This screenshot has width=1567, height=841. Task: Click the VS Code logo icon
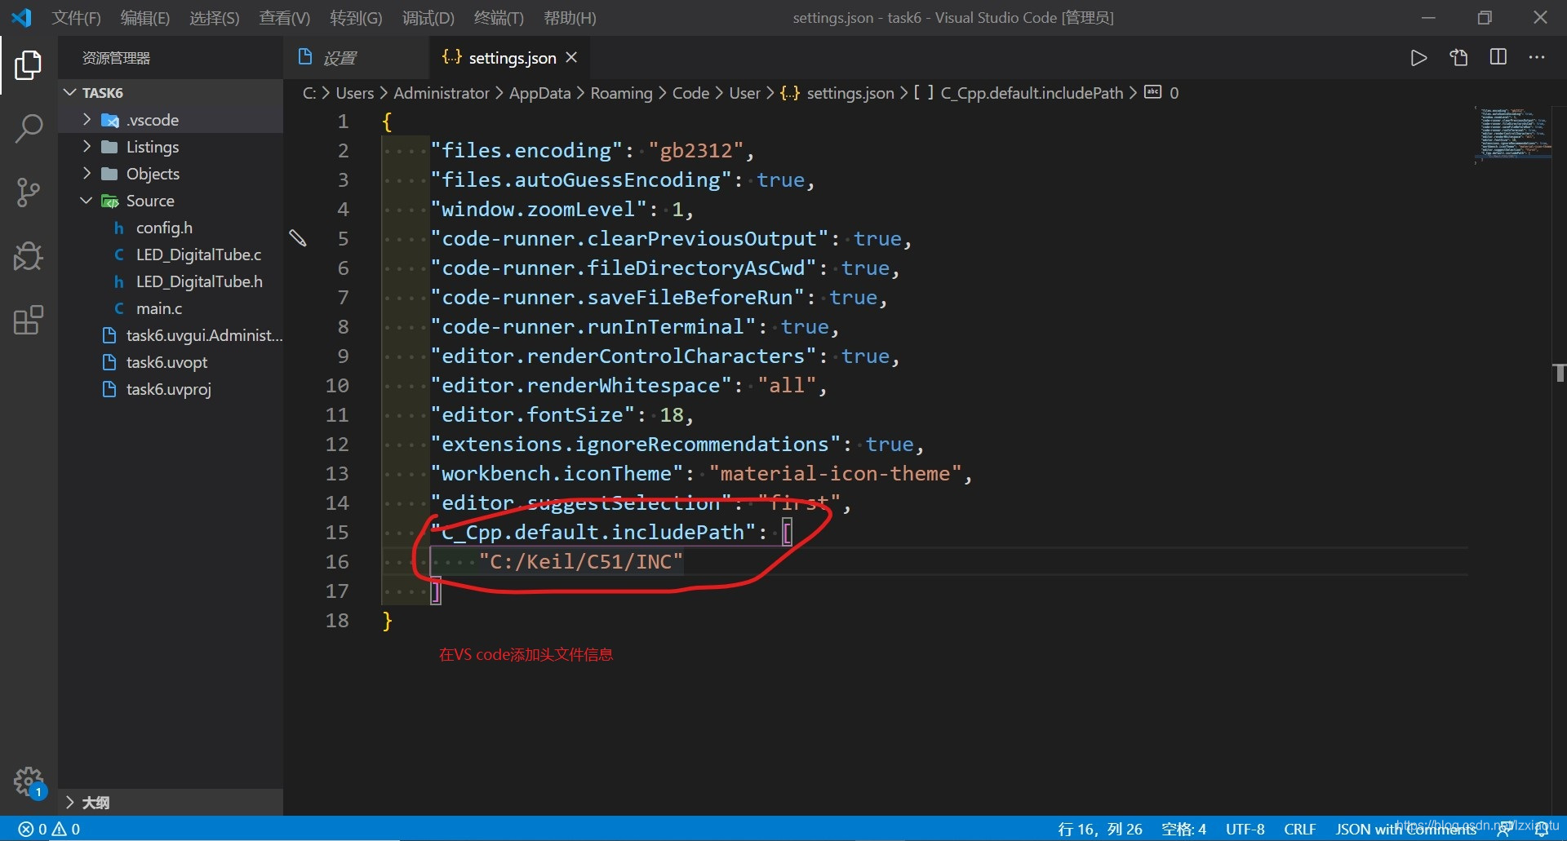coord(21,17)
